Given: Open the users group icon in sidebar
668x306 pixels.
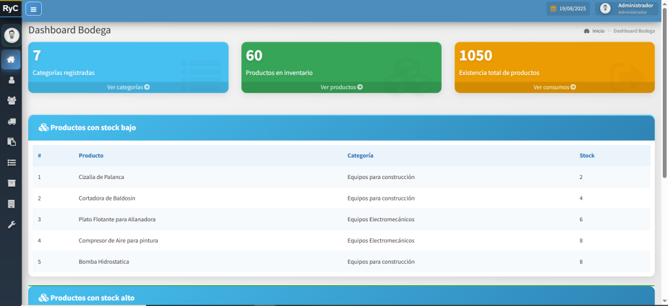Looking at the screenshot, I should tap(11, 101).
